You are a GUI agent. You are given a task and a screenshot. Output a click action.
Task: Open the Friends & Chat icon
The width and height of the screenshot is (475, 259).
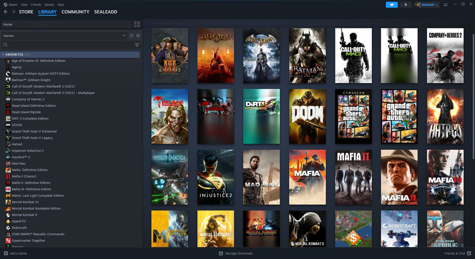(x=469, y=253)
